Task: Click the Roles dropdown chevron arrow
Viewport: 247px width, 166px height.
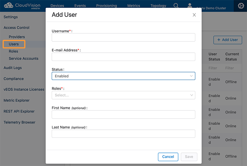Action: pos(192,95)
